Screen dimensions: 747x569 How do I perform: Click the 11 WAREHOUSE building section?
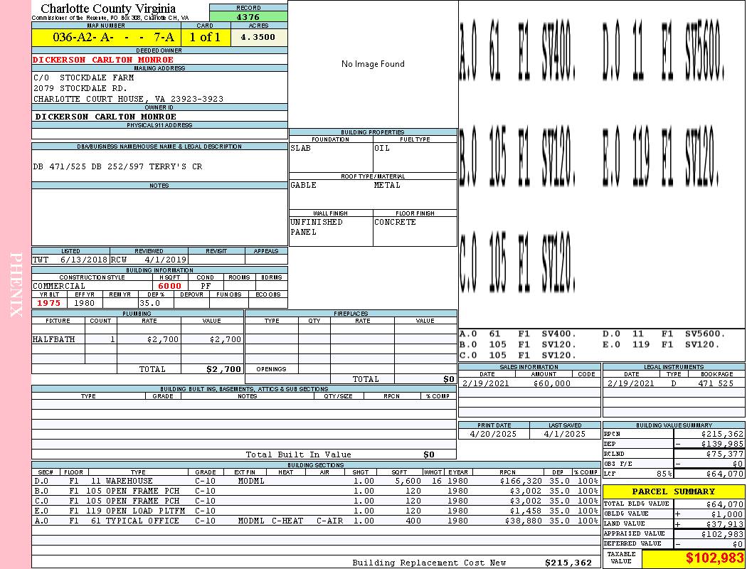122,482
